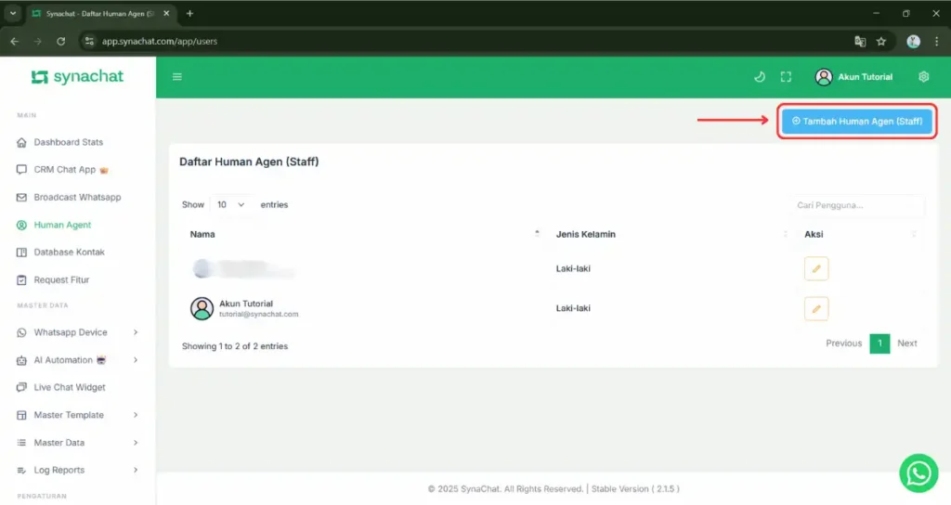951x505 pixels.
Task: Sort the table by Jenis Kelamin column
Action: [x=672, y=234]
